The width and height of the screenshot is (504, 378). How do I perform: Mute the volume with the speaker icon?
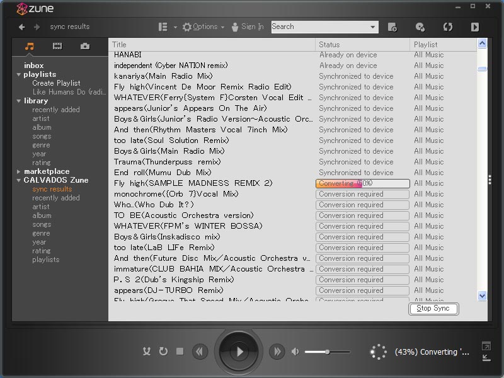(x=295, y=352)
